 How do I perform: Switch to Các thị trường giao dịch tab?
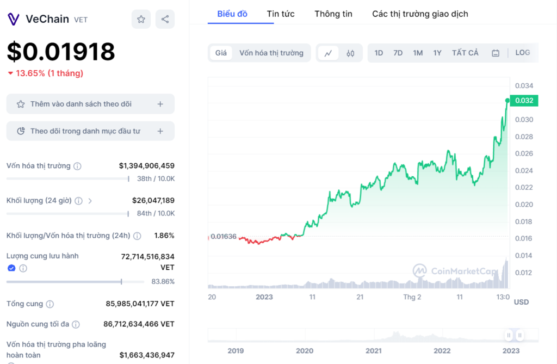[x=420, y=14]
